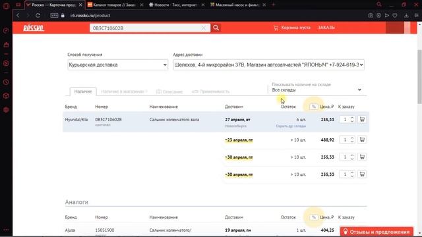Open sidebar player icon

[x=6, y=63]
